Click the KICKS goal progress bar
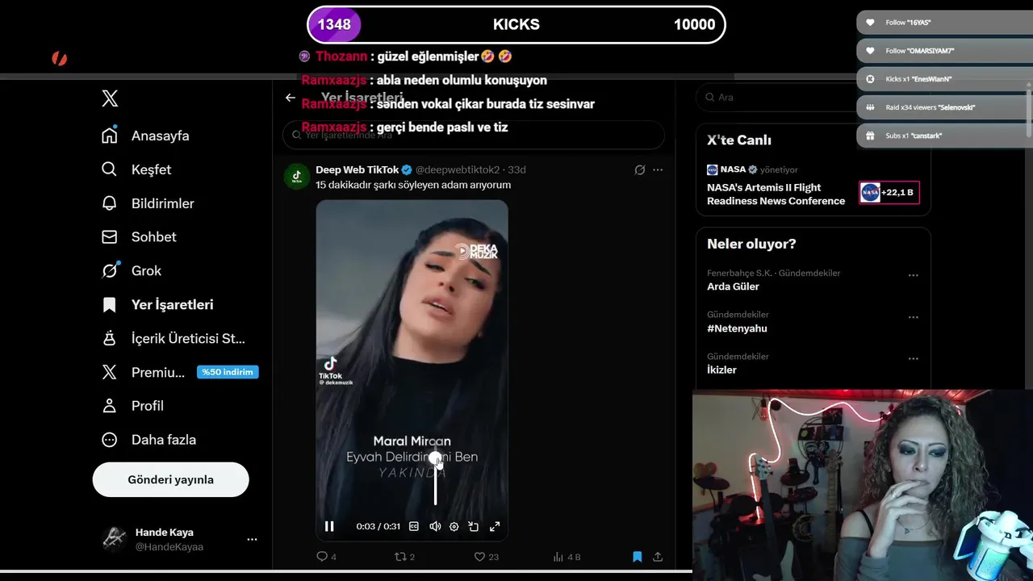 pos(516,24)
